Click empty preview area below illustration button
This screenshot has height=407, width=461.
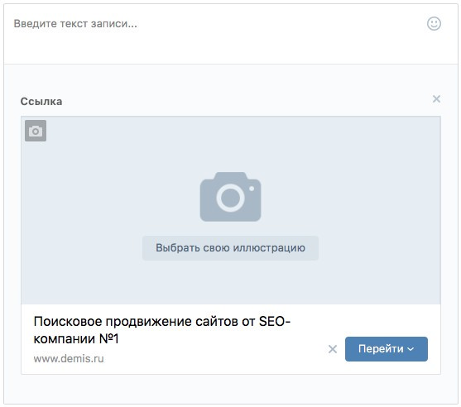(x=230, y=282)
